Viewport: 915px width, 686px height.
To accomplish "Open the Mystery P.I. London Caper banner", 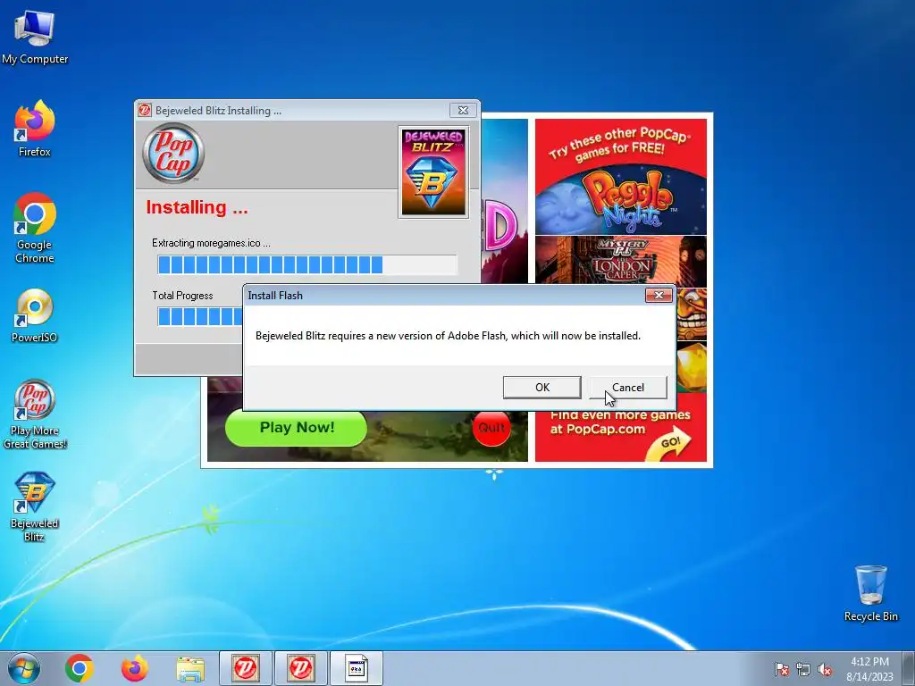I will [621, 260].
